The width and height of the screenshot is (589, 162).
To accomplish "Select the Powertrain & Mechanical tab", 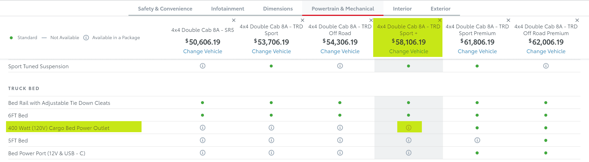I will tap(343, 9).
